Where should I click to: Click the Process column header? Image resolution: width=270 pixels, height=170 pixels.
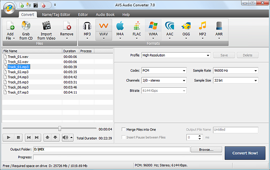(x=86, y=51)
